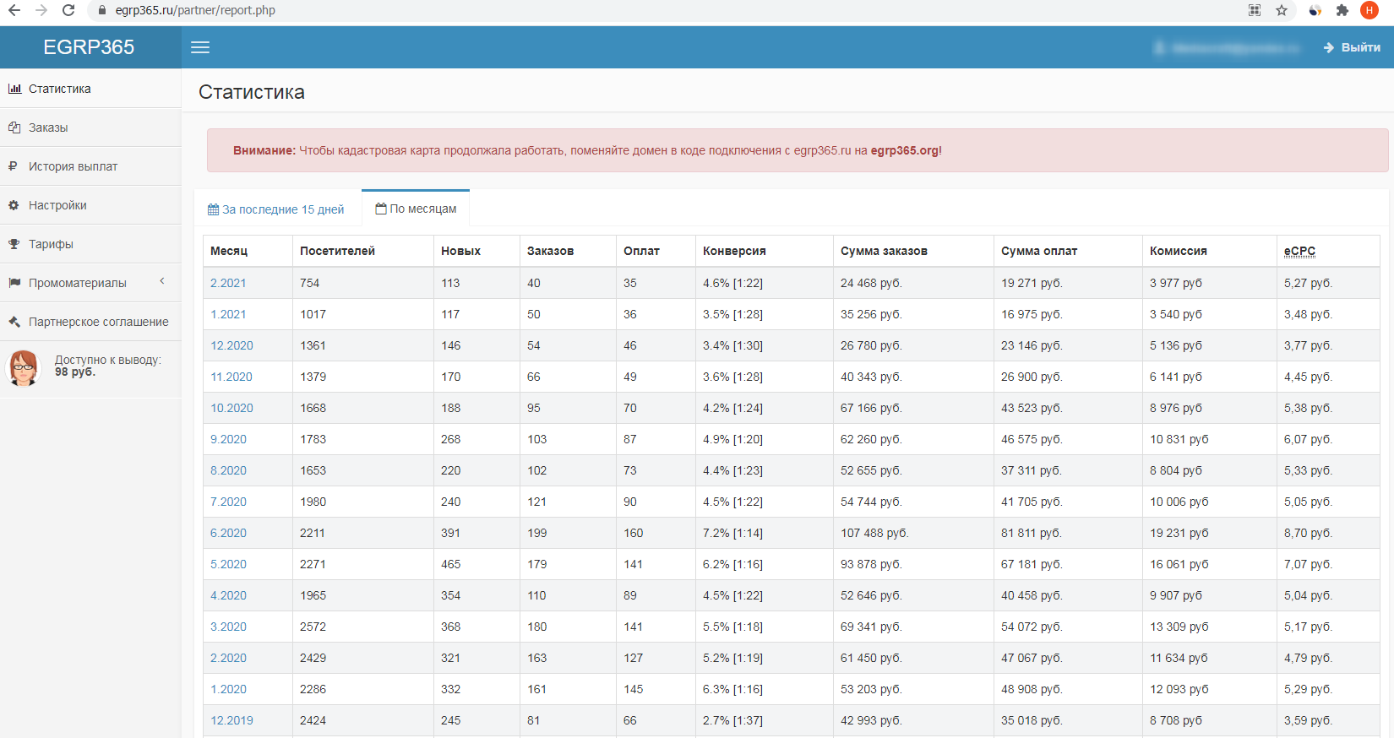Screen dimensions: 1394x738
Task: Open История выплат in the sidebar
Action: pyautogui.click(x=73, y=166)
